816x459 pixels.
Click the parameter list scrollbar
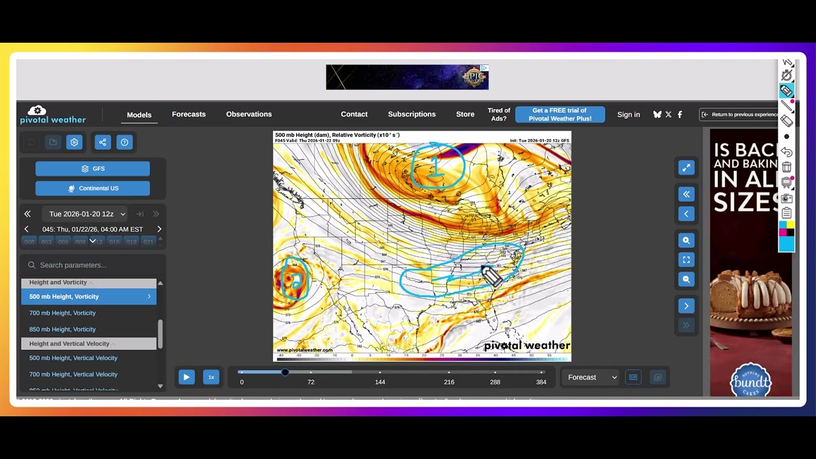(x=160, y=333)
